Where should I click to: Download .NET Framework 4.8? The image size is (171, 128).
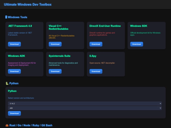14,44
